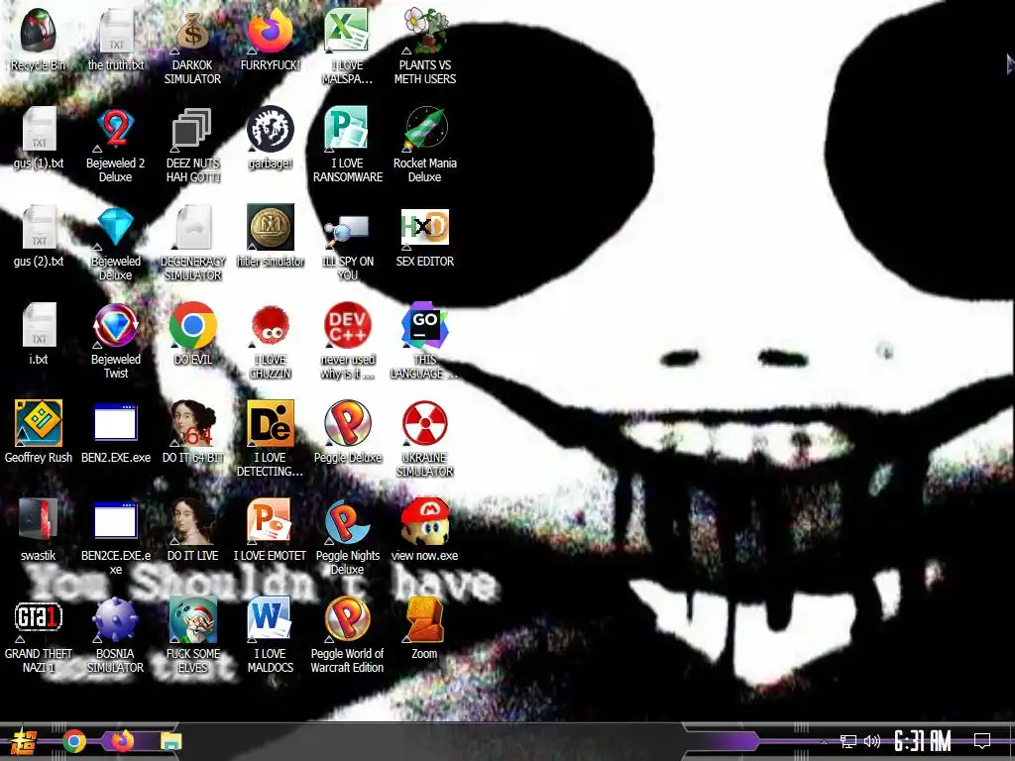Select BEN2.EXE.exe on the desktop
This screenshot has height=761, width=1015.
coord(116,423)
